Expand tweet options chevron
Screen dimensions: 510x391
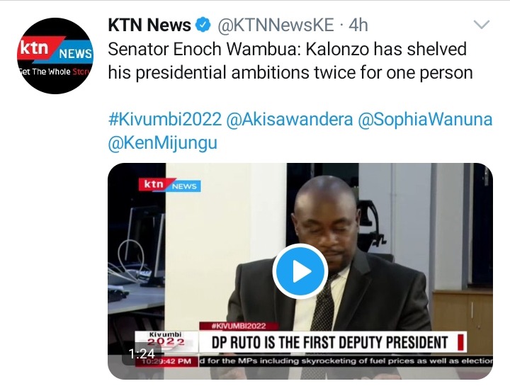(482, 25)
